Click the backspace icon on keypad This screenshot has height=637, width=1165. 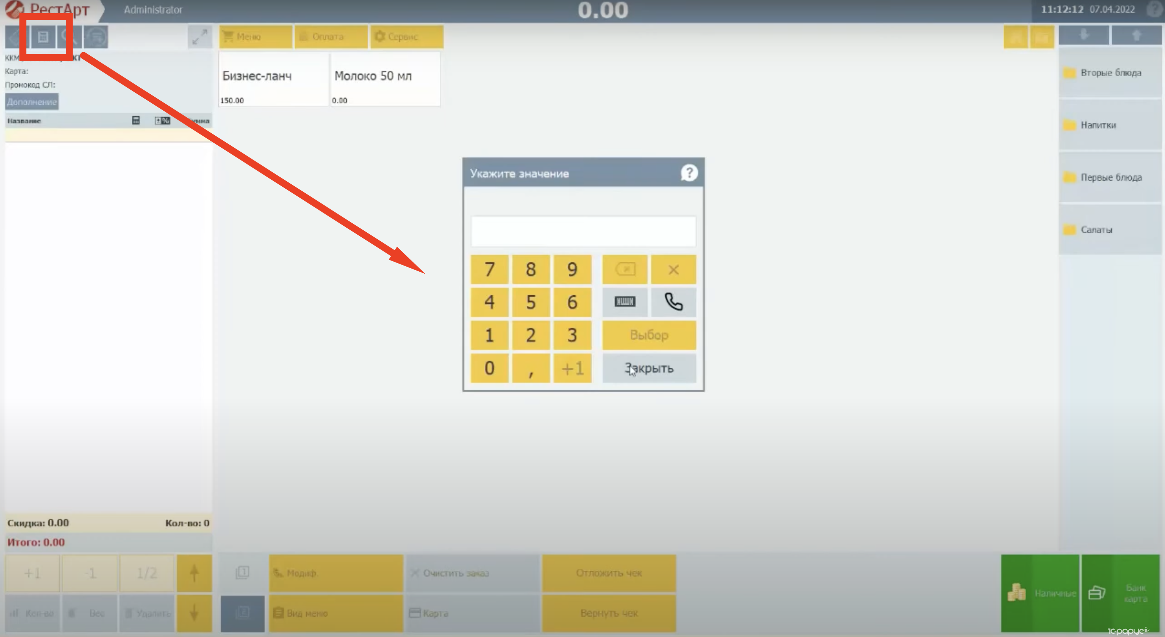pos(625,269)
